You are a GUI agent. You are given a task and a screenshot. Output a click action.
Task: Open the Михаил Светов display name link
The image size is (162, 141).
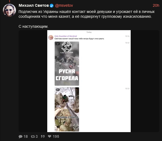(x=34, y=5)
